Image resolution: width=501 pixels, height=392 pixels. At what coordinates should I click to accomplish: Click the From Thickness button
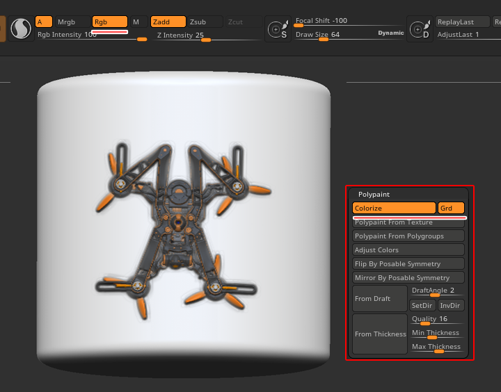coord(380,334)
